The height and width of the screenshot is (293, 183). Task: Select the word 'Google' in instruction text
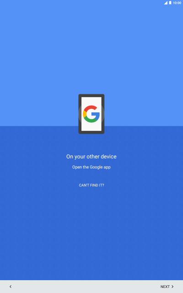coord(96,167)
